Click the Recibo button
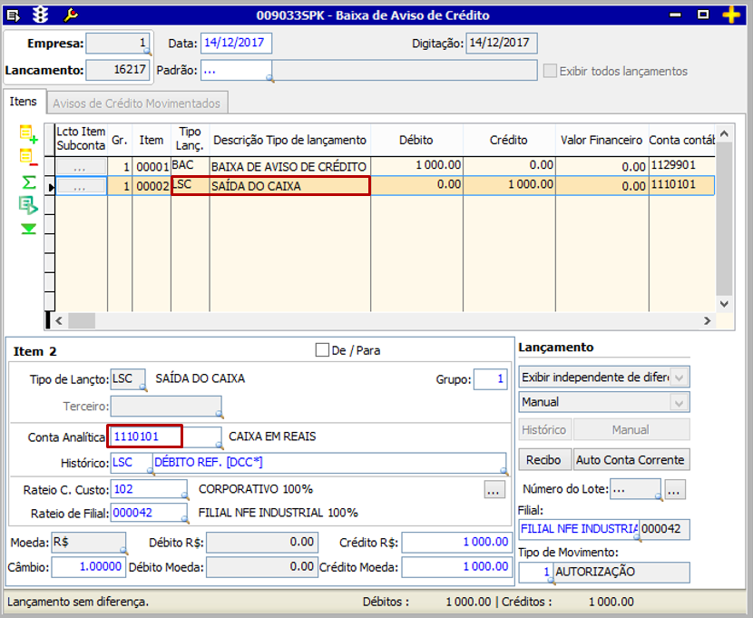Viewport: 753px width, 618px height. [x=543, y=459]
